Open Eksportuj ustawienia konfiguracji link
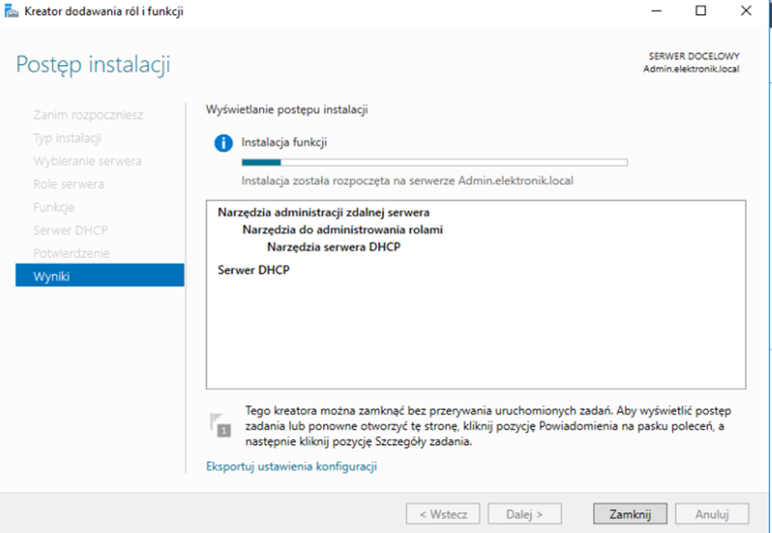Screen dimensions: 772x533 click(291, 466)
